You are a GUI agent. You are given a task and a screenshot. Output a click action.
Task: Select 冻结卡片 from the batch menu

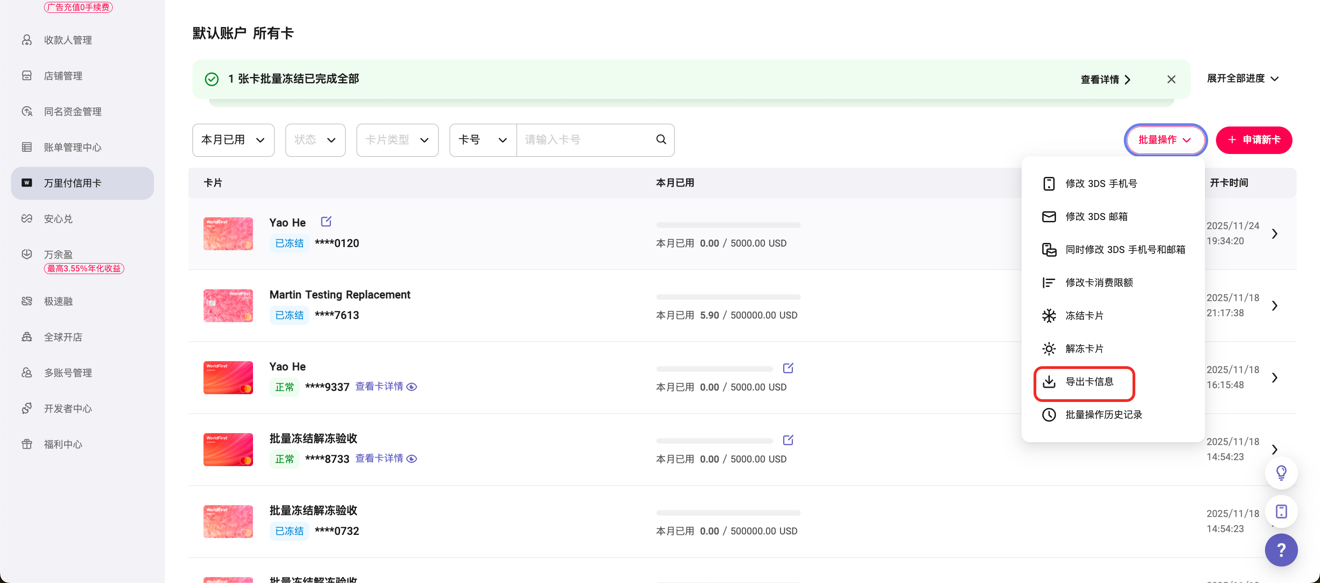click(x=1084, y=316)
